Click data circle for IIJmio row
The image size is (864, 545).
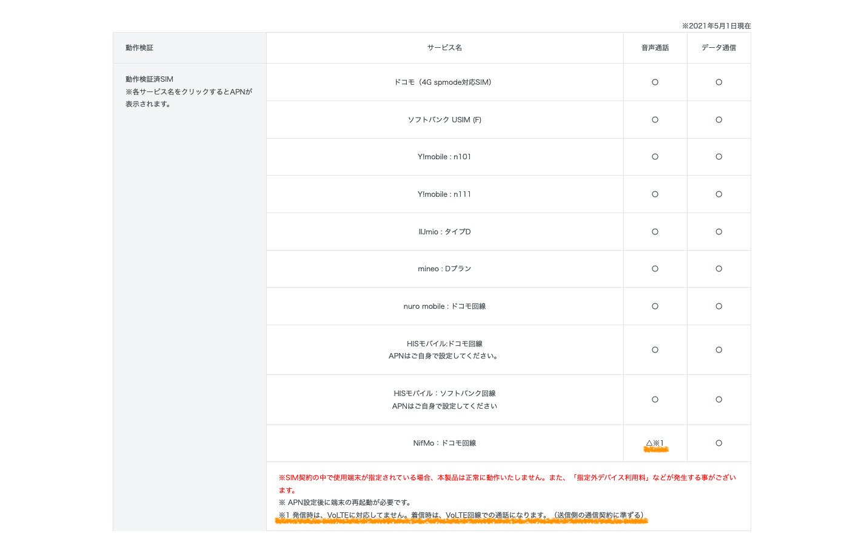coord(718,232)
